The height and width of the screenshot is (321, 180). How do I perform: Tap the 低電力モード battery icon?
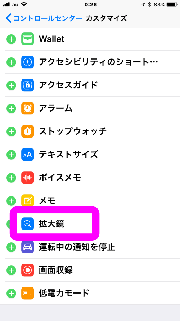pos(28,293)
